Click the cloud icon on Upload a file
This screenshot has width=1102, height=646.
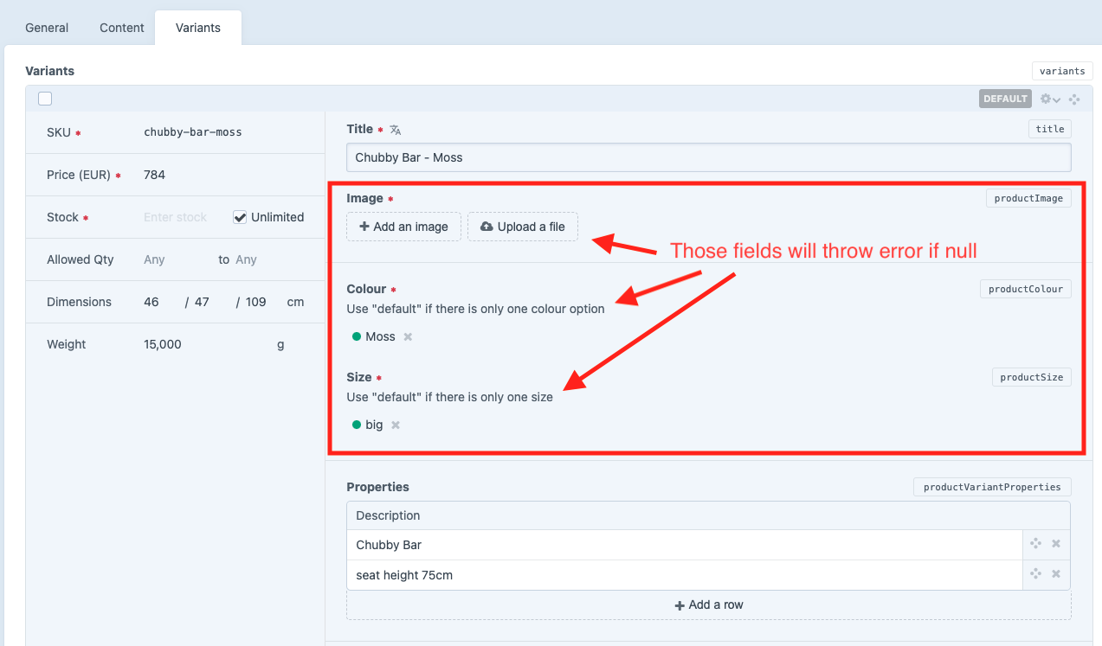pos(487,226)
